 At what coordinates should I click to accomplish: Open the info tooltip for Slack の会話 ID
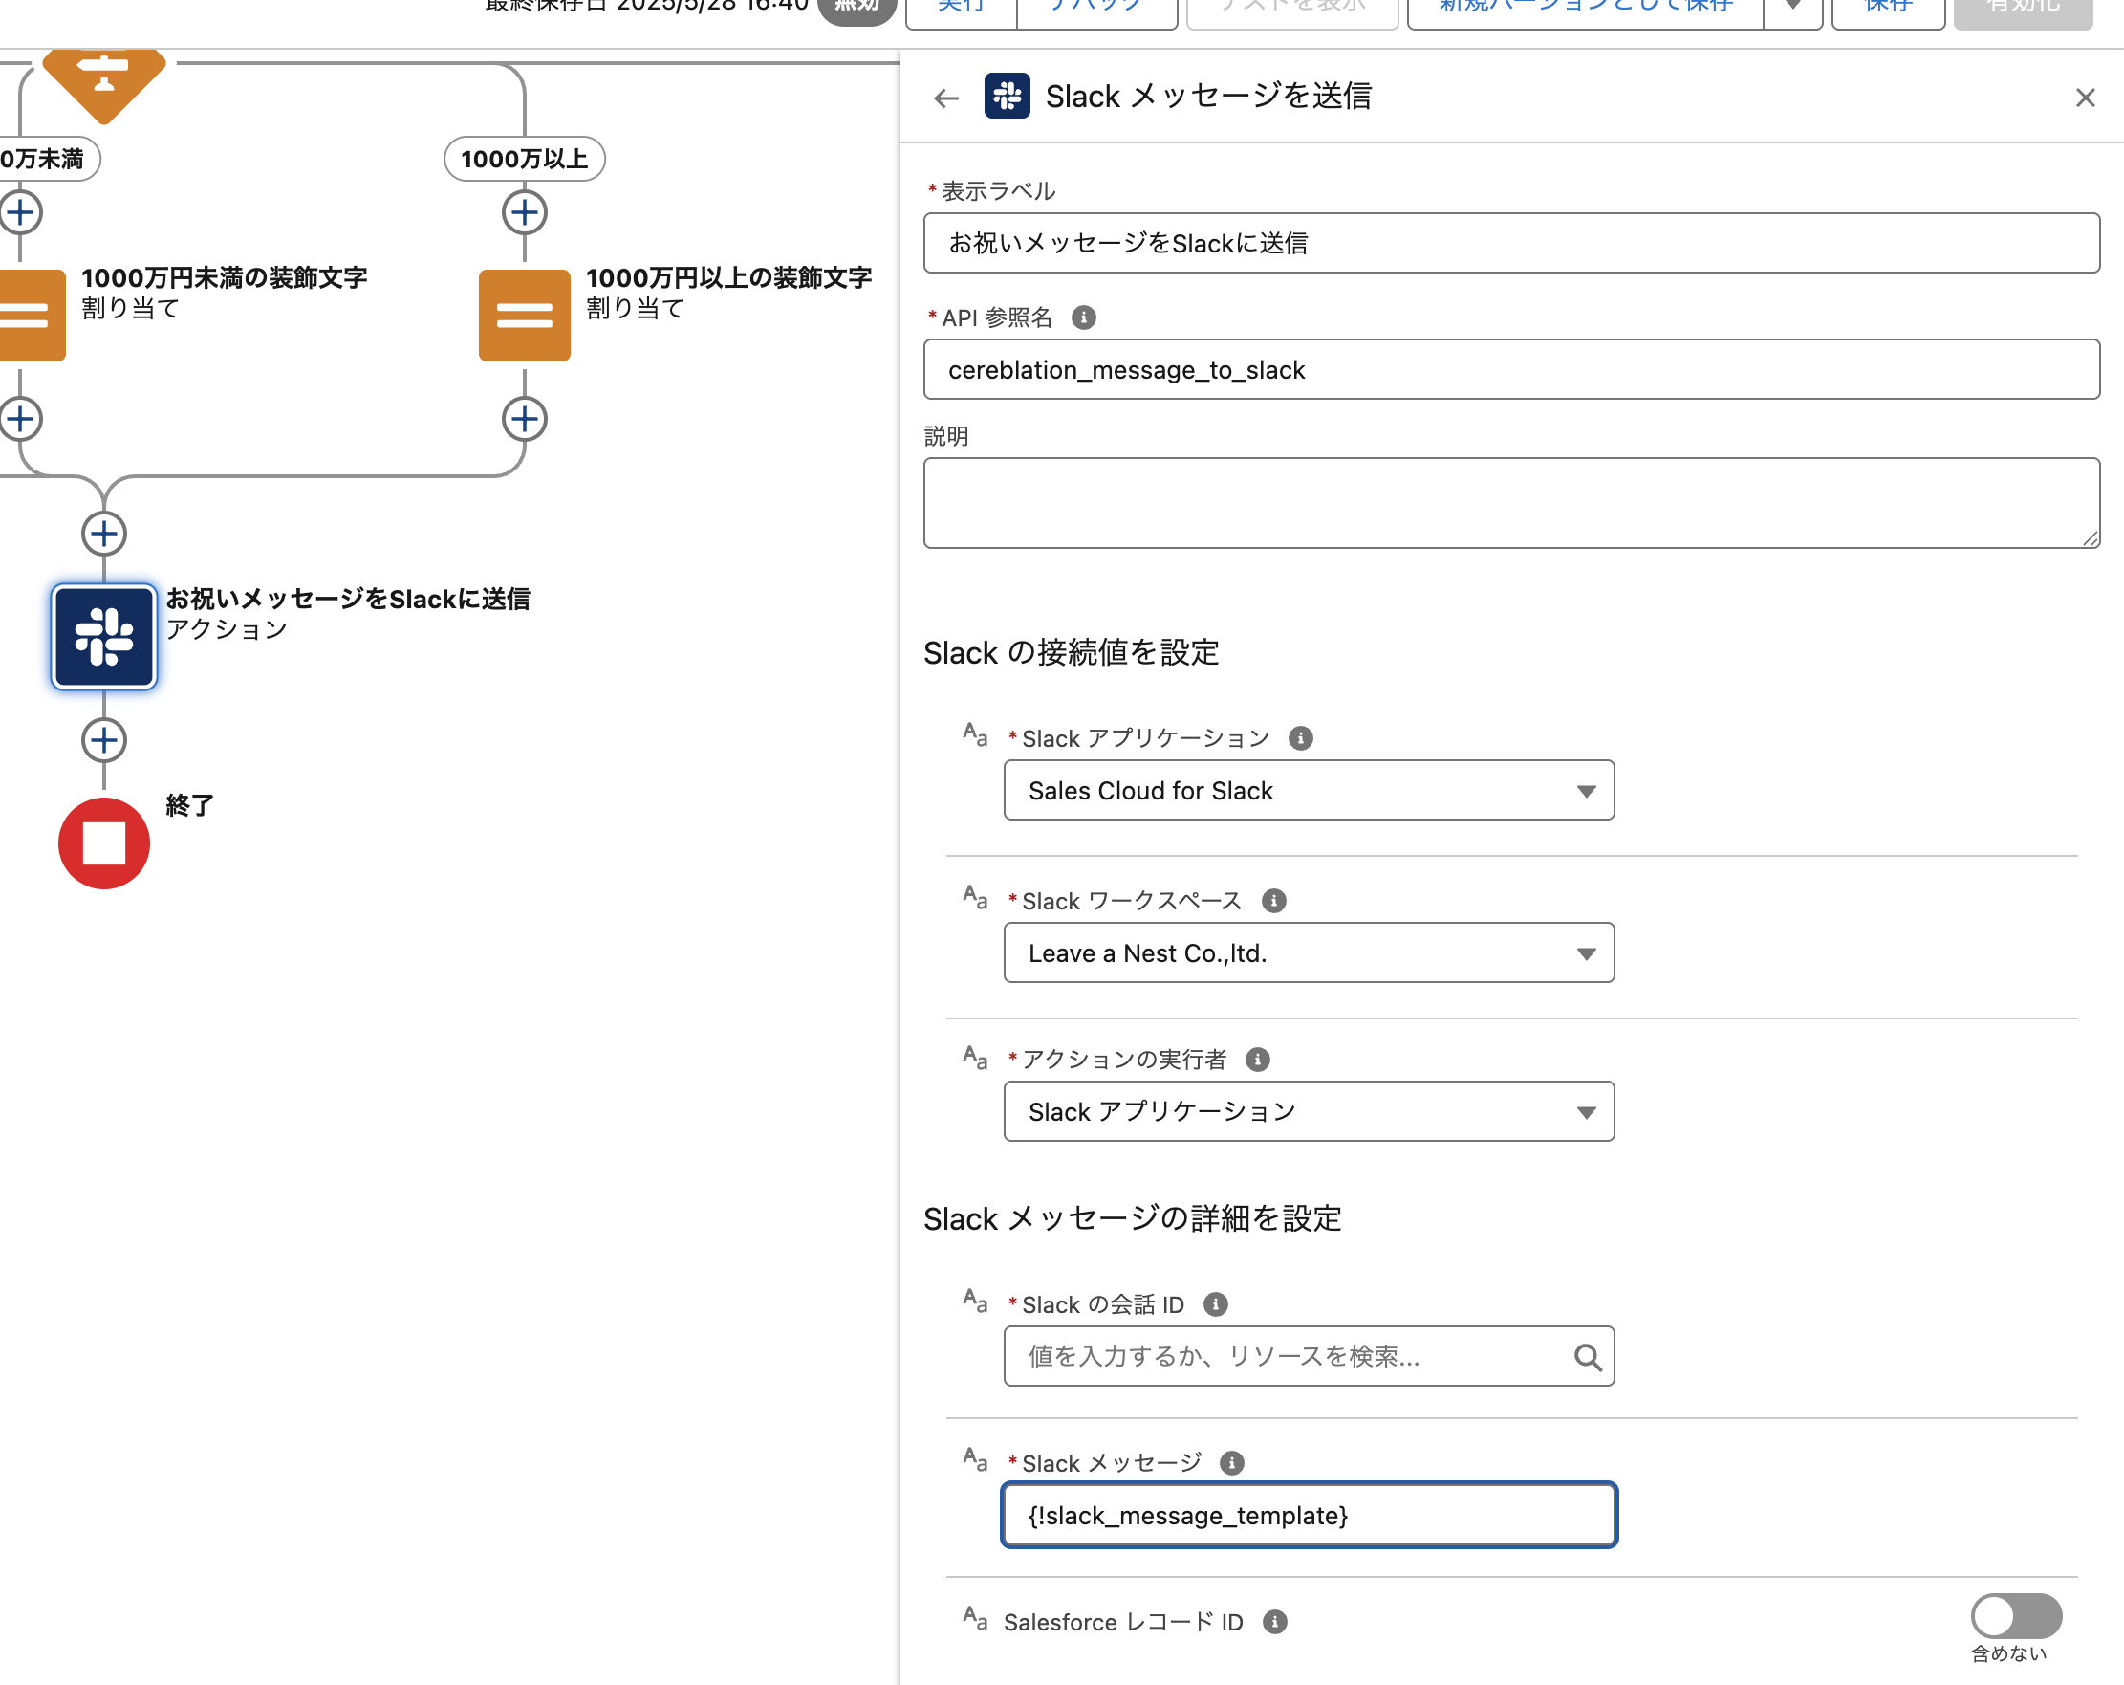pyautogui.click(x=1216, y=1304)
